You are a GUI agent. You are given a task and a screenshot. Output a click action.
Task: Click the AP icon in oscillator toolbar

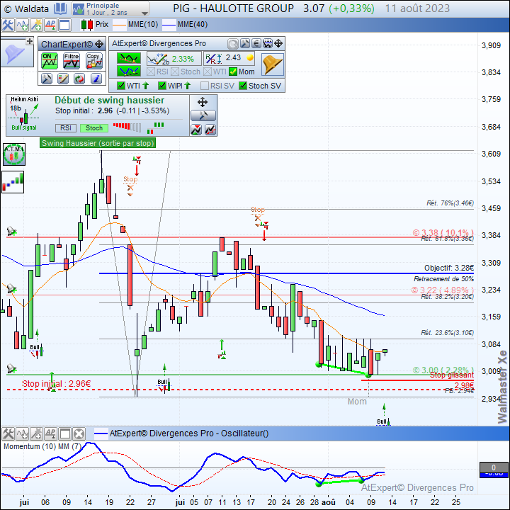pyautogui.click(x=50, y=434)
